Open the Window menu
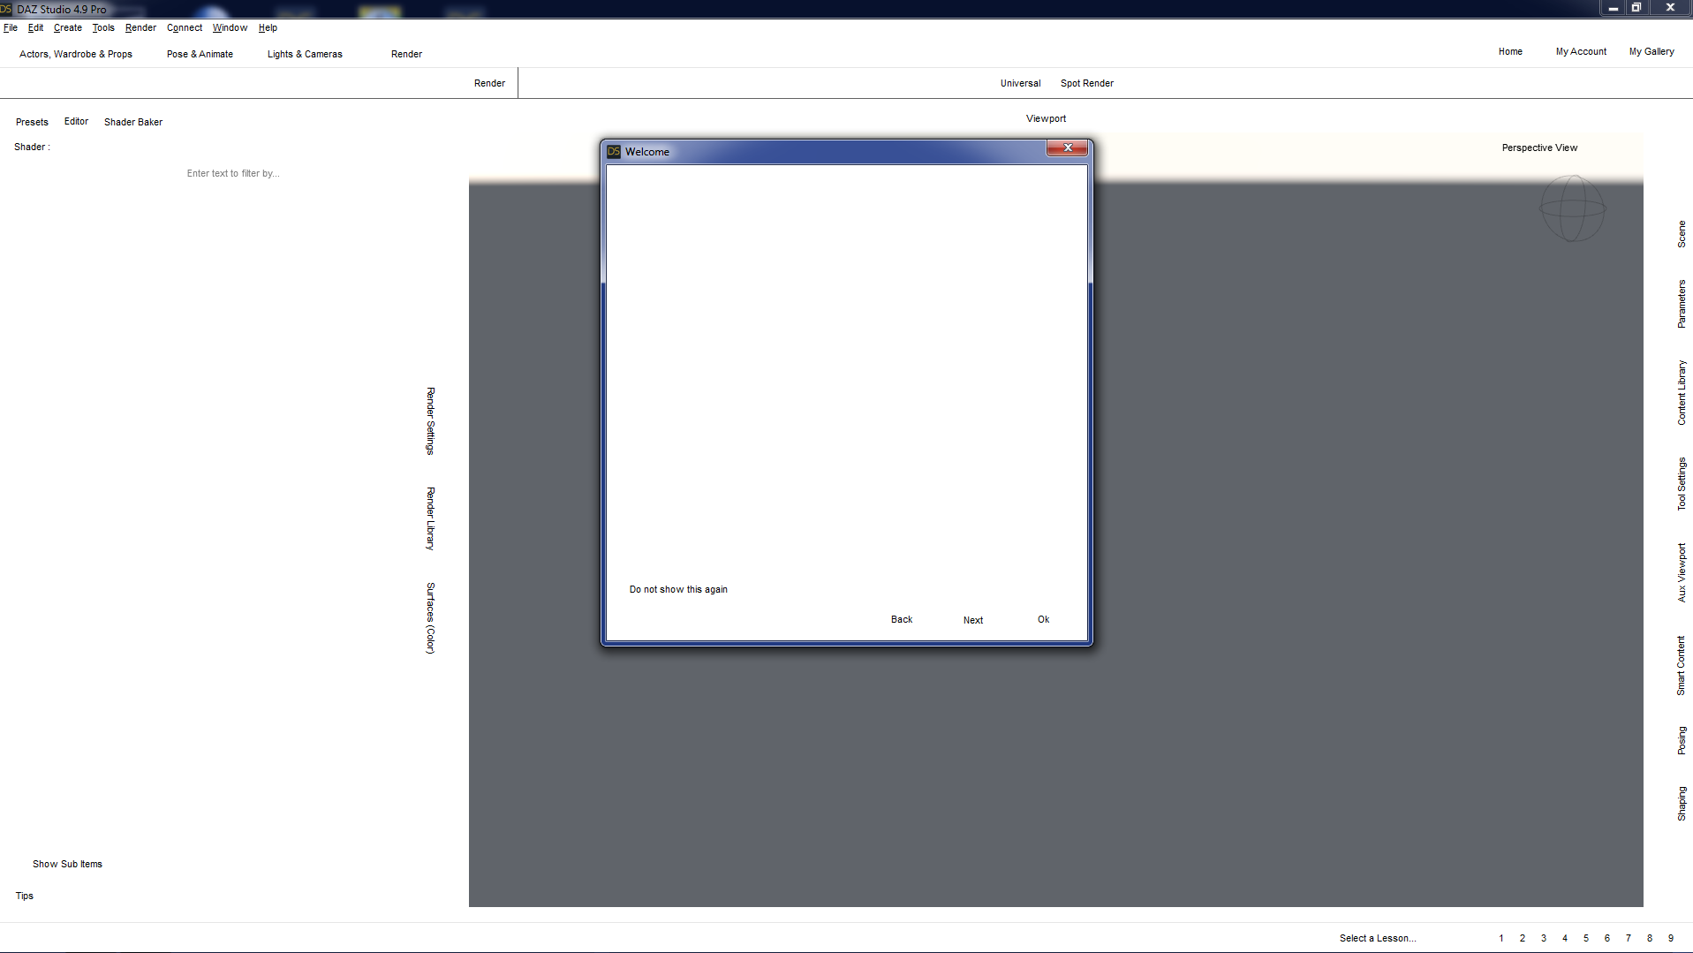Viewport: 1693px width, 953px height. click(x=230, y=28)
